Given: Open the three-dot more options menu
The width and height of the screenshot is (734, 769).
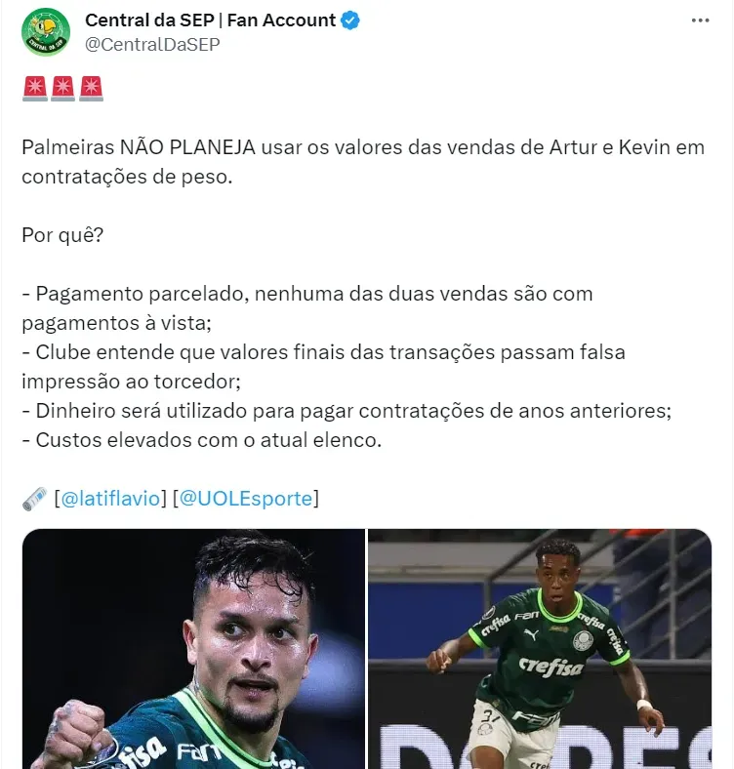Looking at the screenshot, I should 700,20.
